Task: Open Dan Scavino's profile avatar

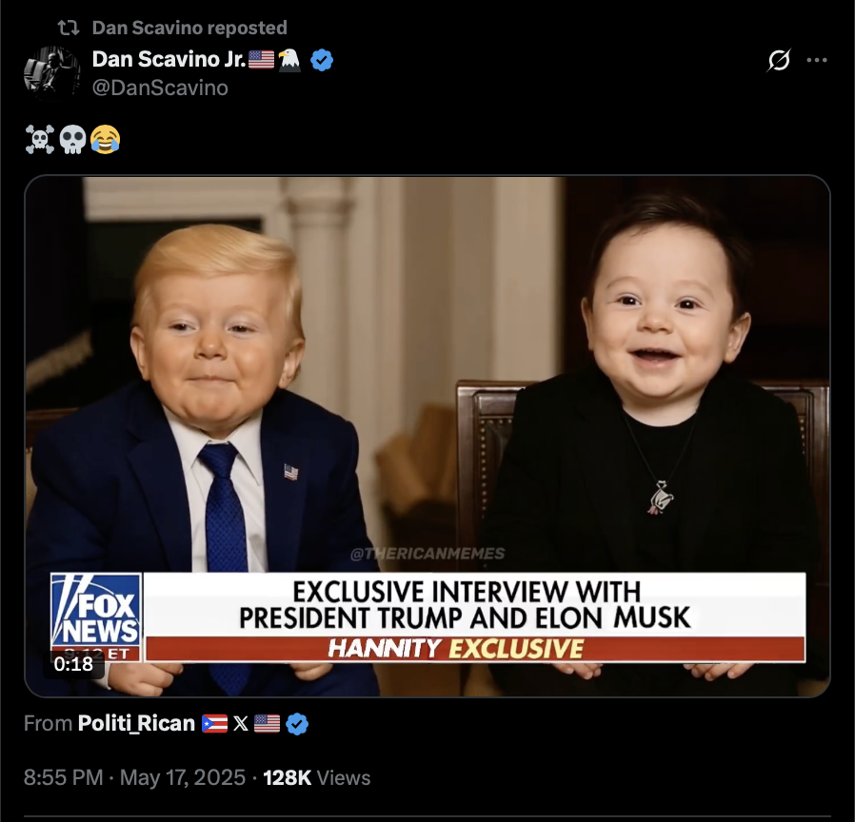Action: [52, 73]
